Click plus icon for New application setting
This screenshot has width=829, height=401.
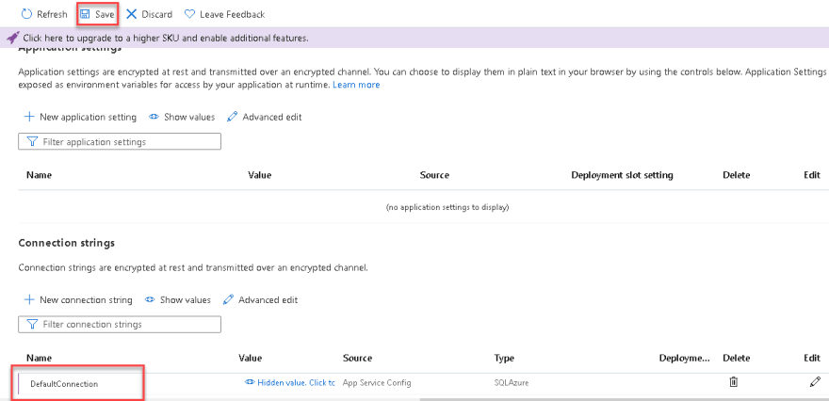[29, 117]
